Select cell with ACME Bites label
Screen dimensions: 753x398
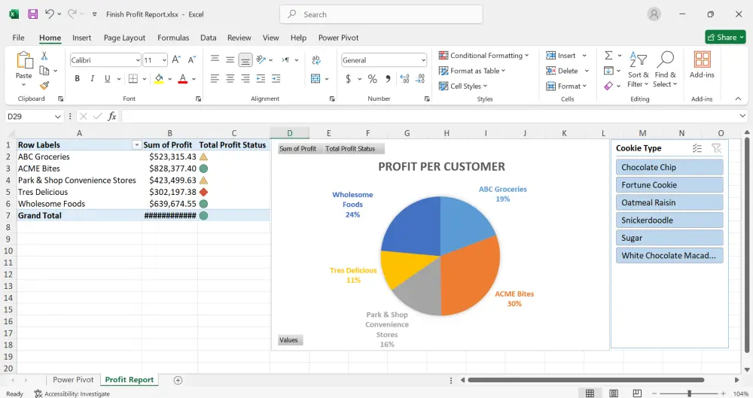[x=79, y=169]
